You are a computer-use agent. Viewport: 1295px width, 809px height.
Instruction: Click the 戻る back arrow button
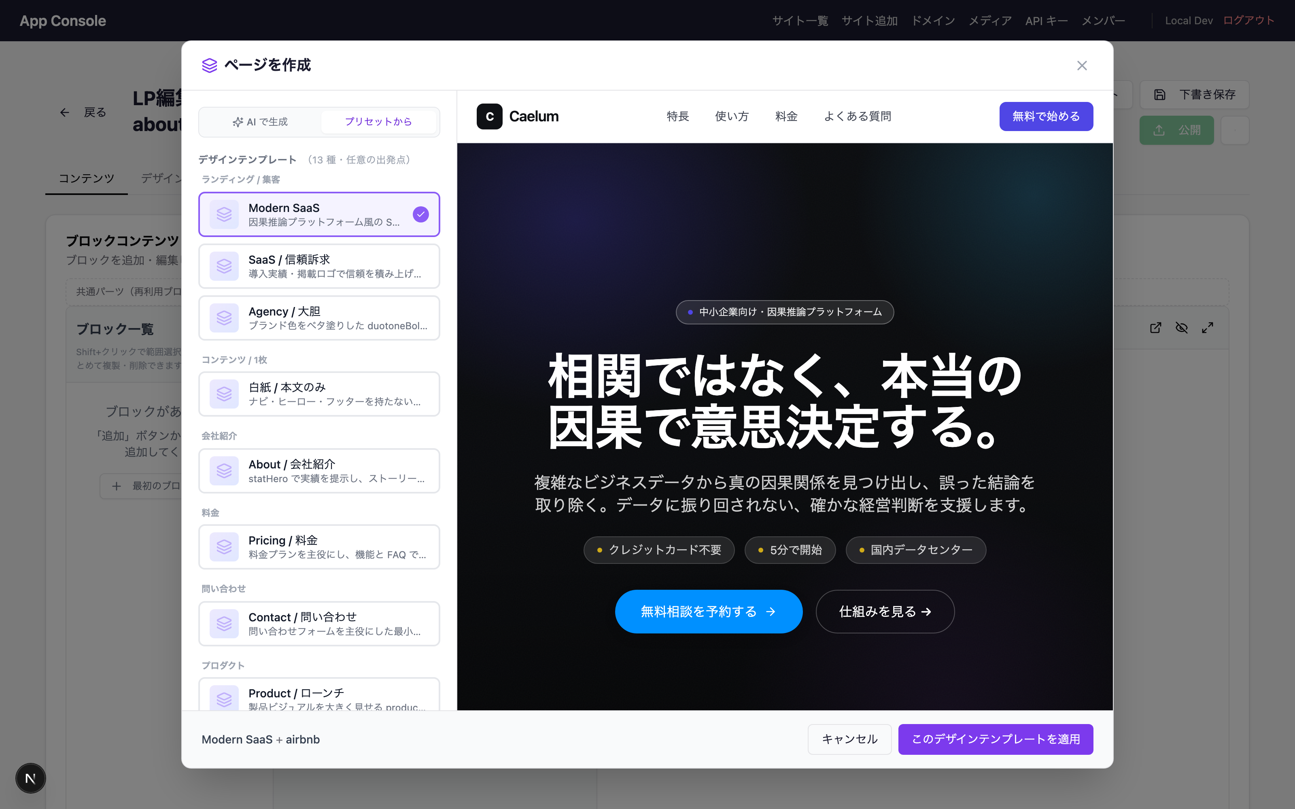[83, 112]
